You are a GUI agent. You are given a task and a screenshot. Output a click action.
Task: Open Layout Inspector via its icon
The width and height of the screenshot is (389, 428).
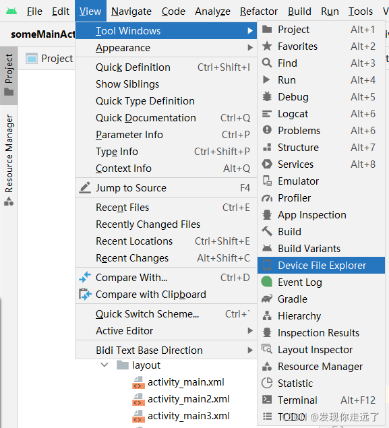[267, 349]
